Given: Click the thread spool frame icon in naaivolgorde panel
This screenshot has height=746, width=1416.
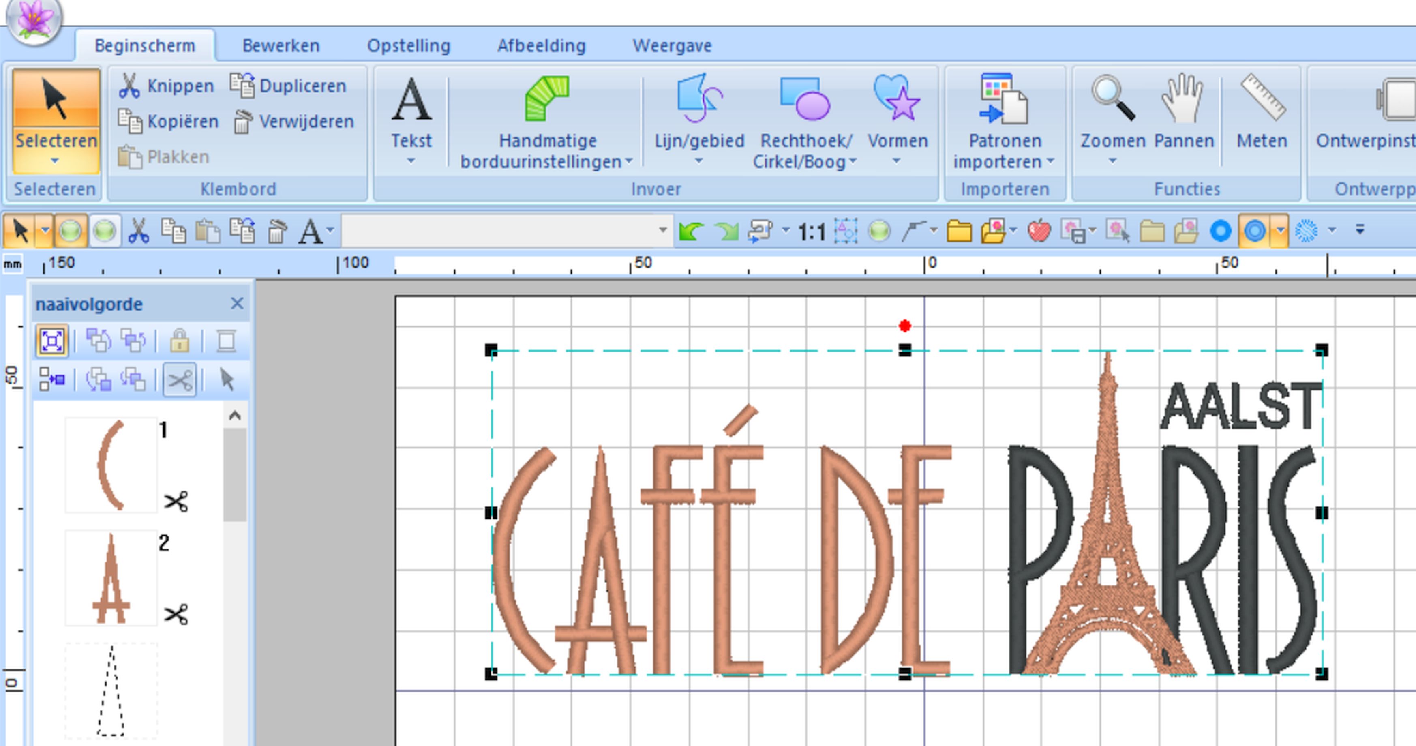Looking at the screenshot, I should coord(226,341).
